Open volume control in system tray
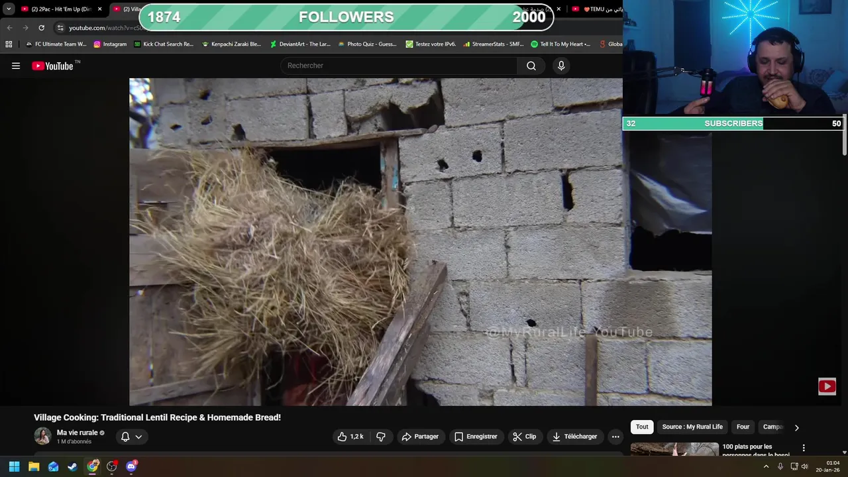848x477 pixels. (x=805, y=466)
